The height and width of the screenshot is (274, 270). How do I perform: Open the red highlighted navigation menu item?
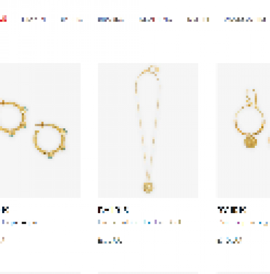click(x=3, y=19)
